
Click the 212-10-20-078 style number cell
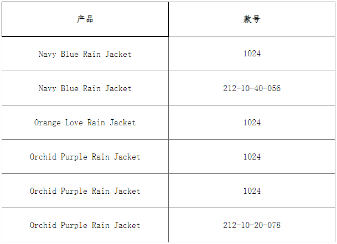252,225
